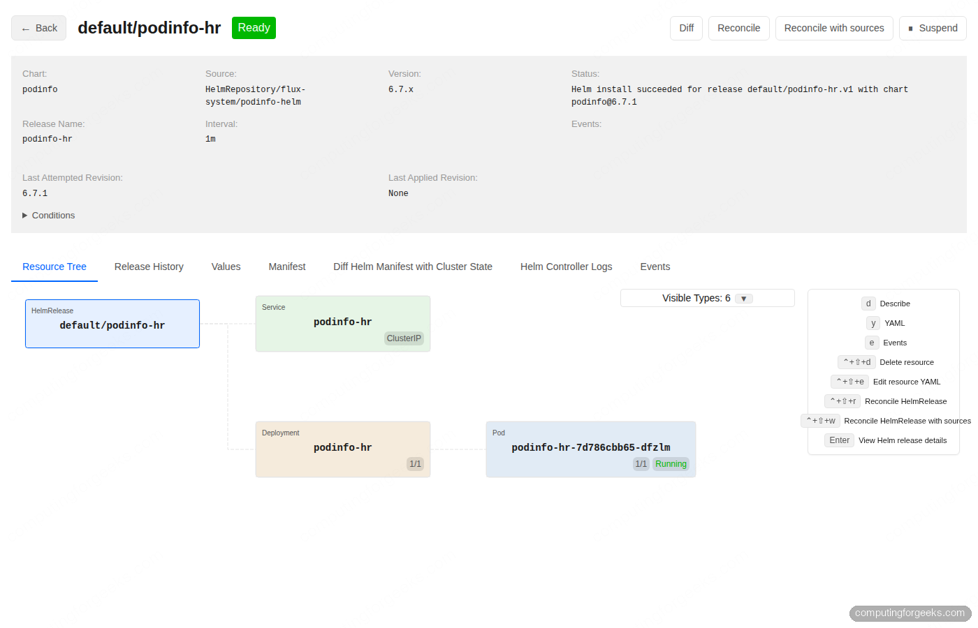The height and width of the screenshot is (628, 978).
Task: Click the Reconcile HelmRelease shortcut key
Action: [842, 401]
